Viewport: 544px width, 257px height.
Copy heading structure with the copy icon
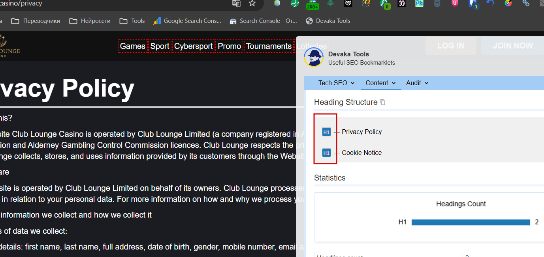(382, 102)
